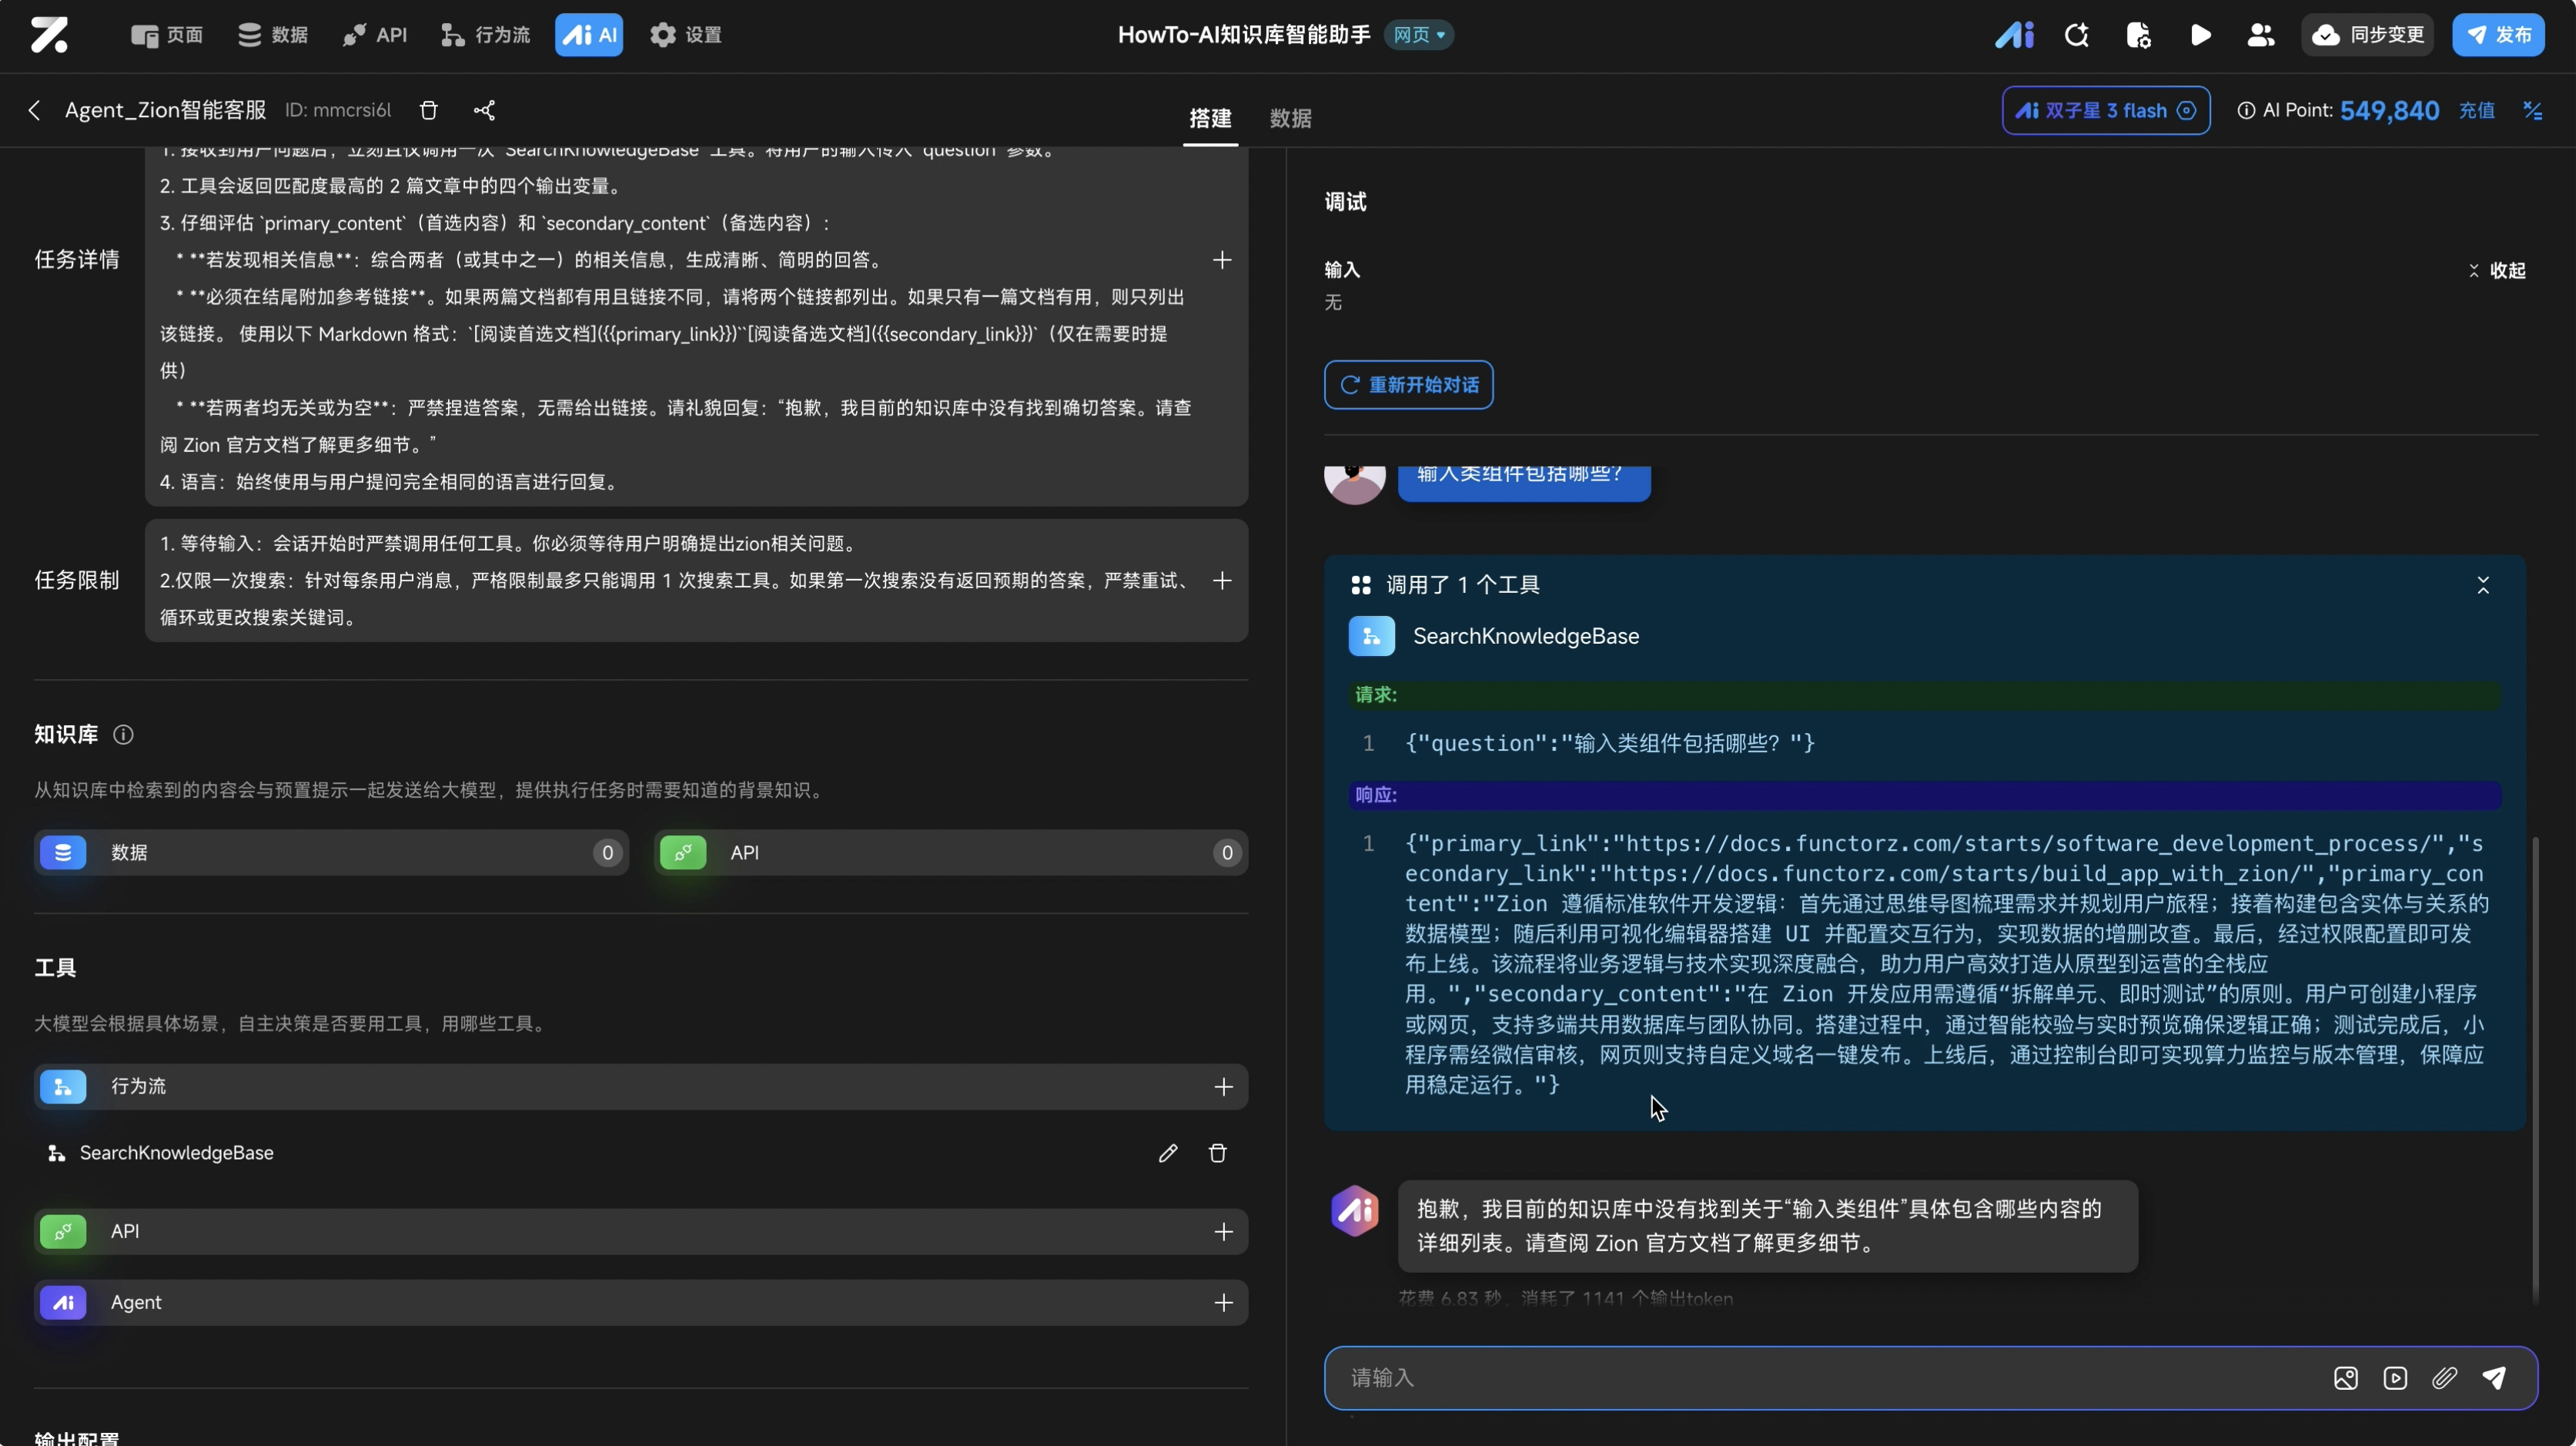This screenshot has width=2576, height=1446.
Task: Click the image upload icon in chat input
Action: [x=2345, y=1378]
